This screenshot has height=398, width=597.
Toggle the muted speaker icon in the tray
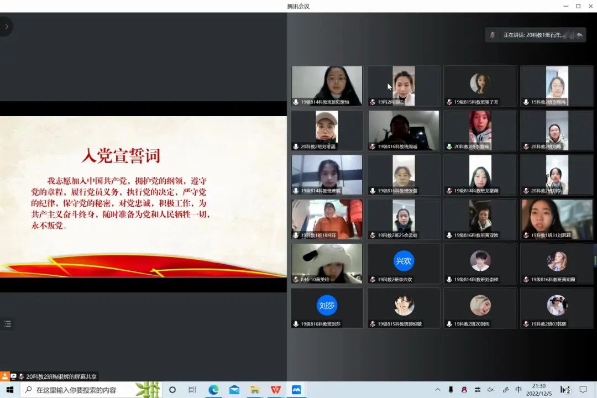click(491, 389)
